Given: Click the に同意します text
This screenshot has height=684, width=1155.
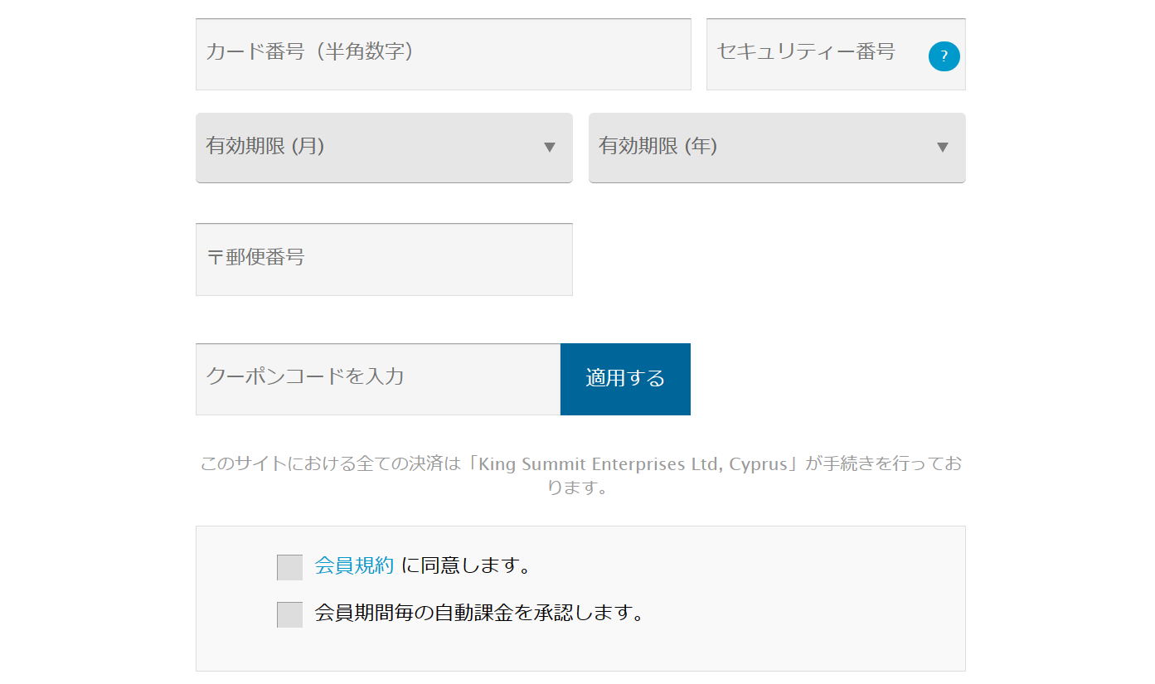Looking at the screenshot, I should point(466,566).
